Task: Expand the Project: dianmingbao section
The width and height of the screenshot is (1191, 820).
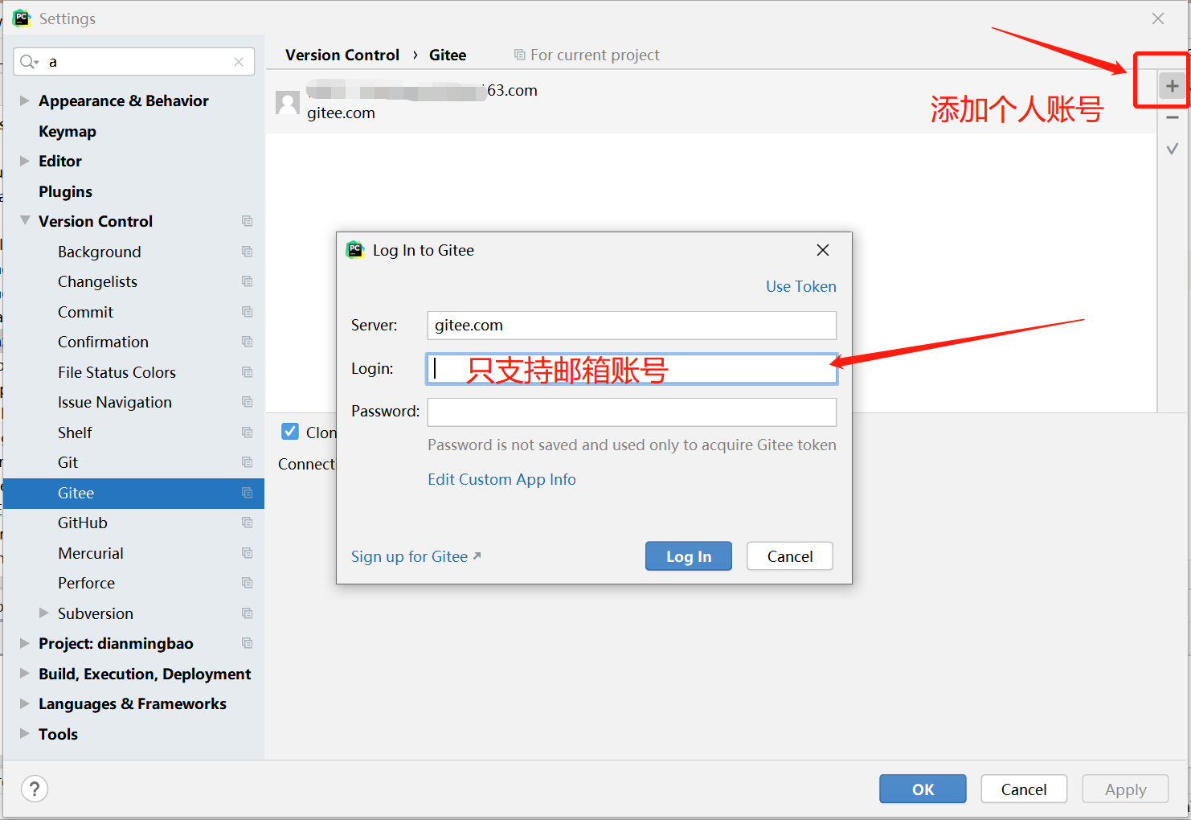Action: pyautogui.click(x=23, y=643)
